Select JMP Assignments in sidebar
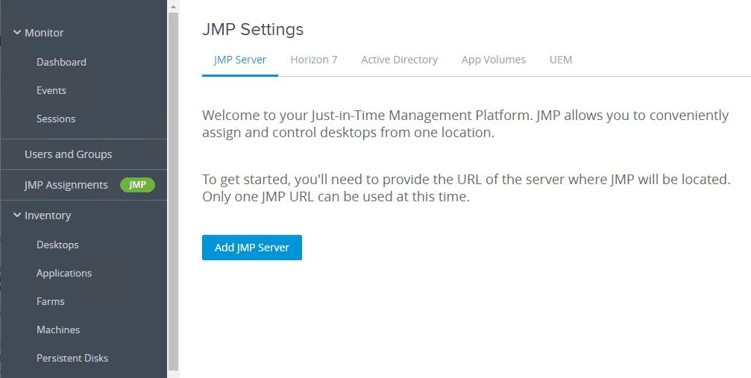 pyautogui.click(x=66, y=185)
